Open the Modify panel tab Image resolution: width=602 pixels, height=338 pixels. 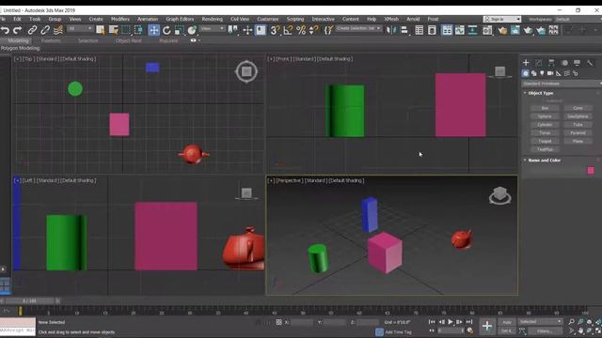click(539, 63)
